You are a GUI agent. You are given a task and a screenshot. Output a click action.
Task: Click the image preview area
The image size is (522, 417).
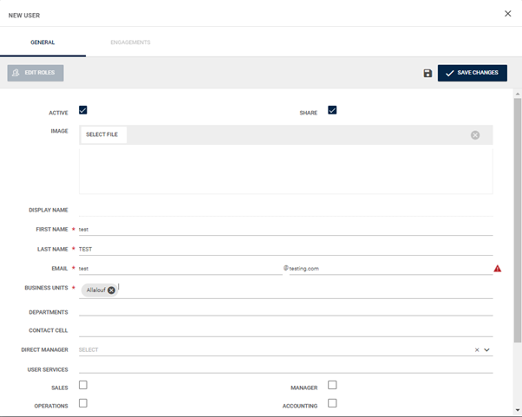(285, 171)
